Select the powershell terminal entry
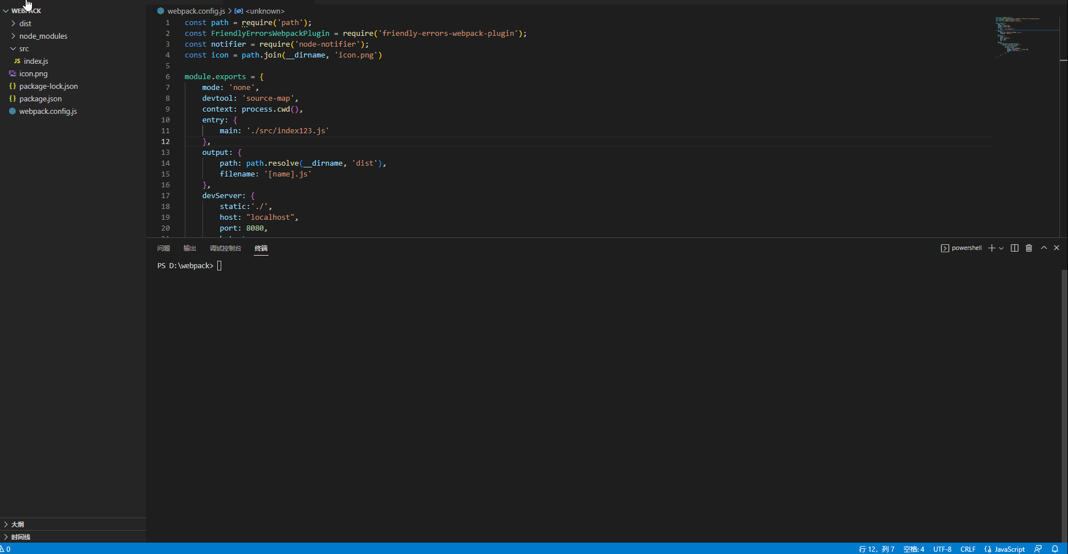The width and height of the screenshot is (1068, 554). (965, 248)
